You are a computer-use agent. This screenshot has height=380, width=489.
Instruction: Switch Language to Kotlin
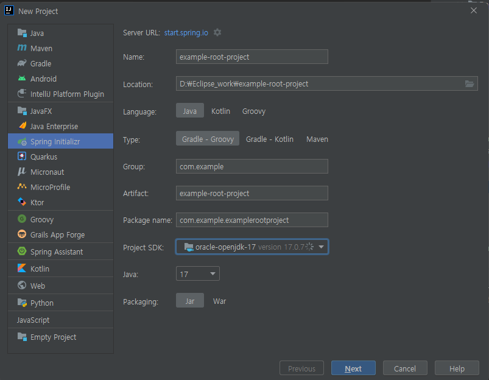pyautogui.click(x=220, y=111)
